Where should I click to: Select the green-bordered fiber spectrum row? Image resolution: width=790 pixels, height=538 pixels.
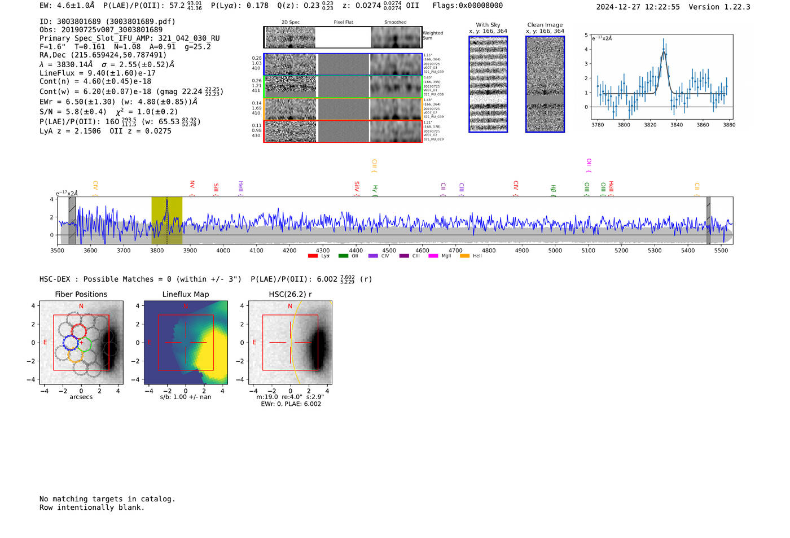coord(343,87)
